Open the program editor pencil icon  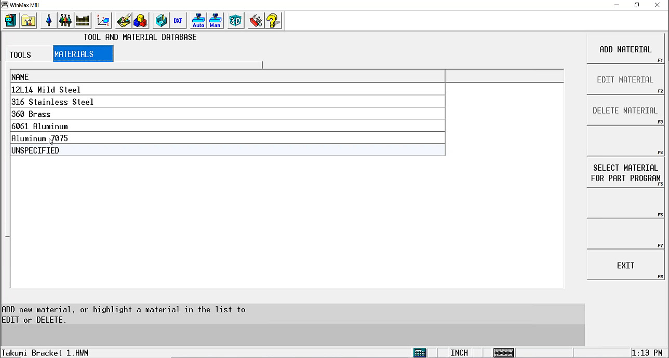tap(123, 20)
